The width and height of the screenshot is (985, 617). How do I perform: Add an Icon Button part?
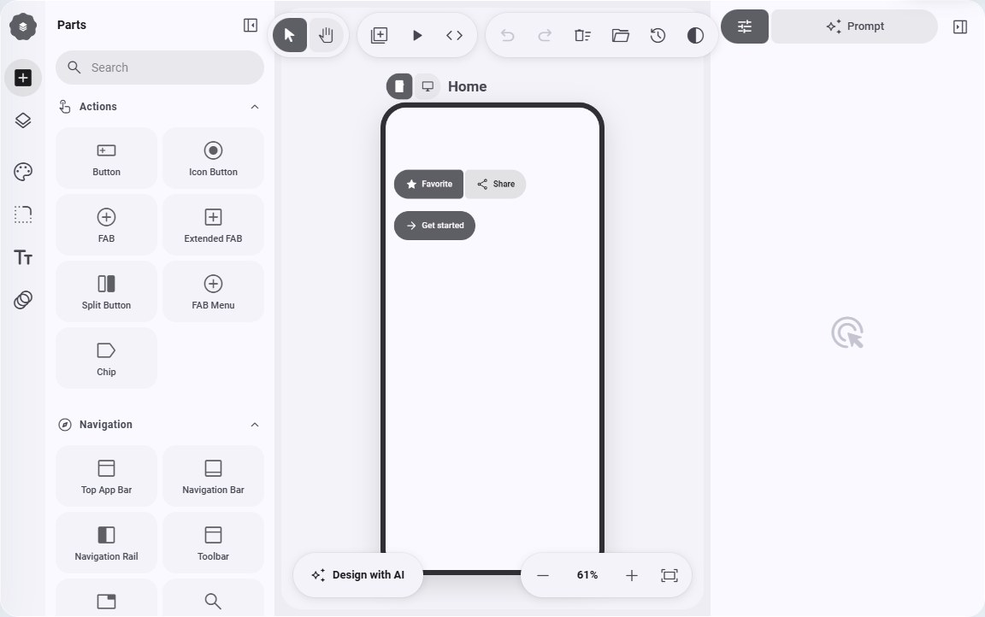click(x=213, y=158)
